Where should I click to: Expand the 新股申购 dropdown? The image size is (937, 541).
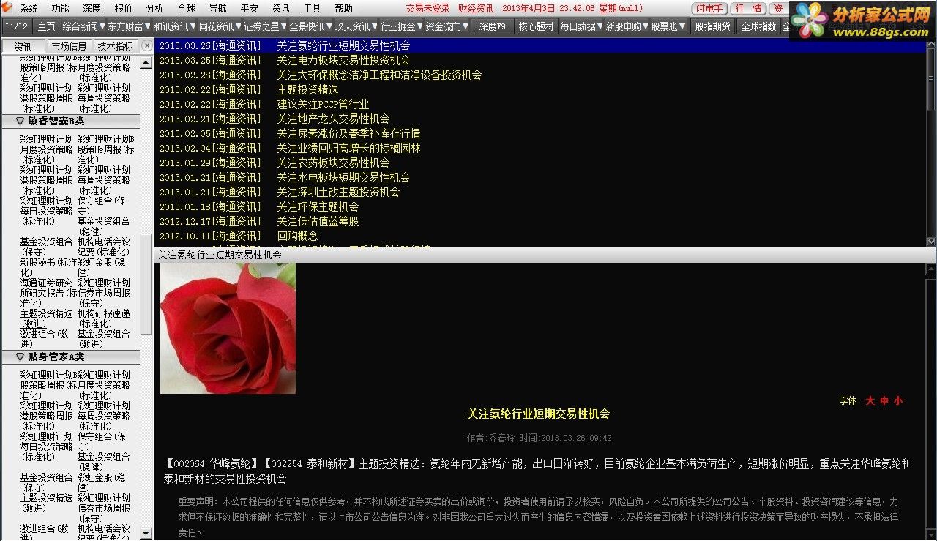tap(627, 26)
